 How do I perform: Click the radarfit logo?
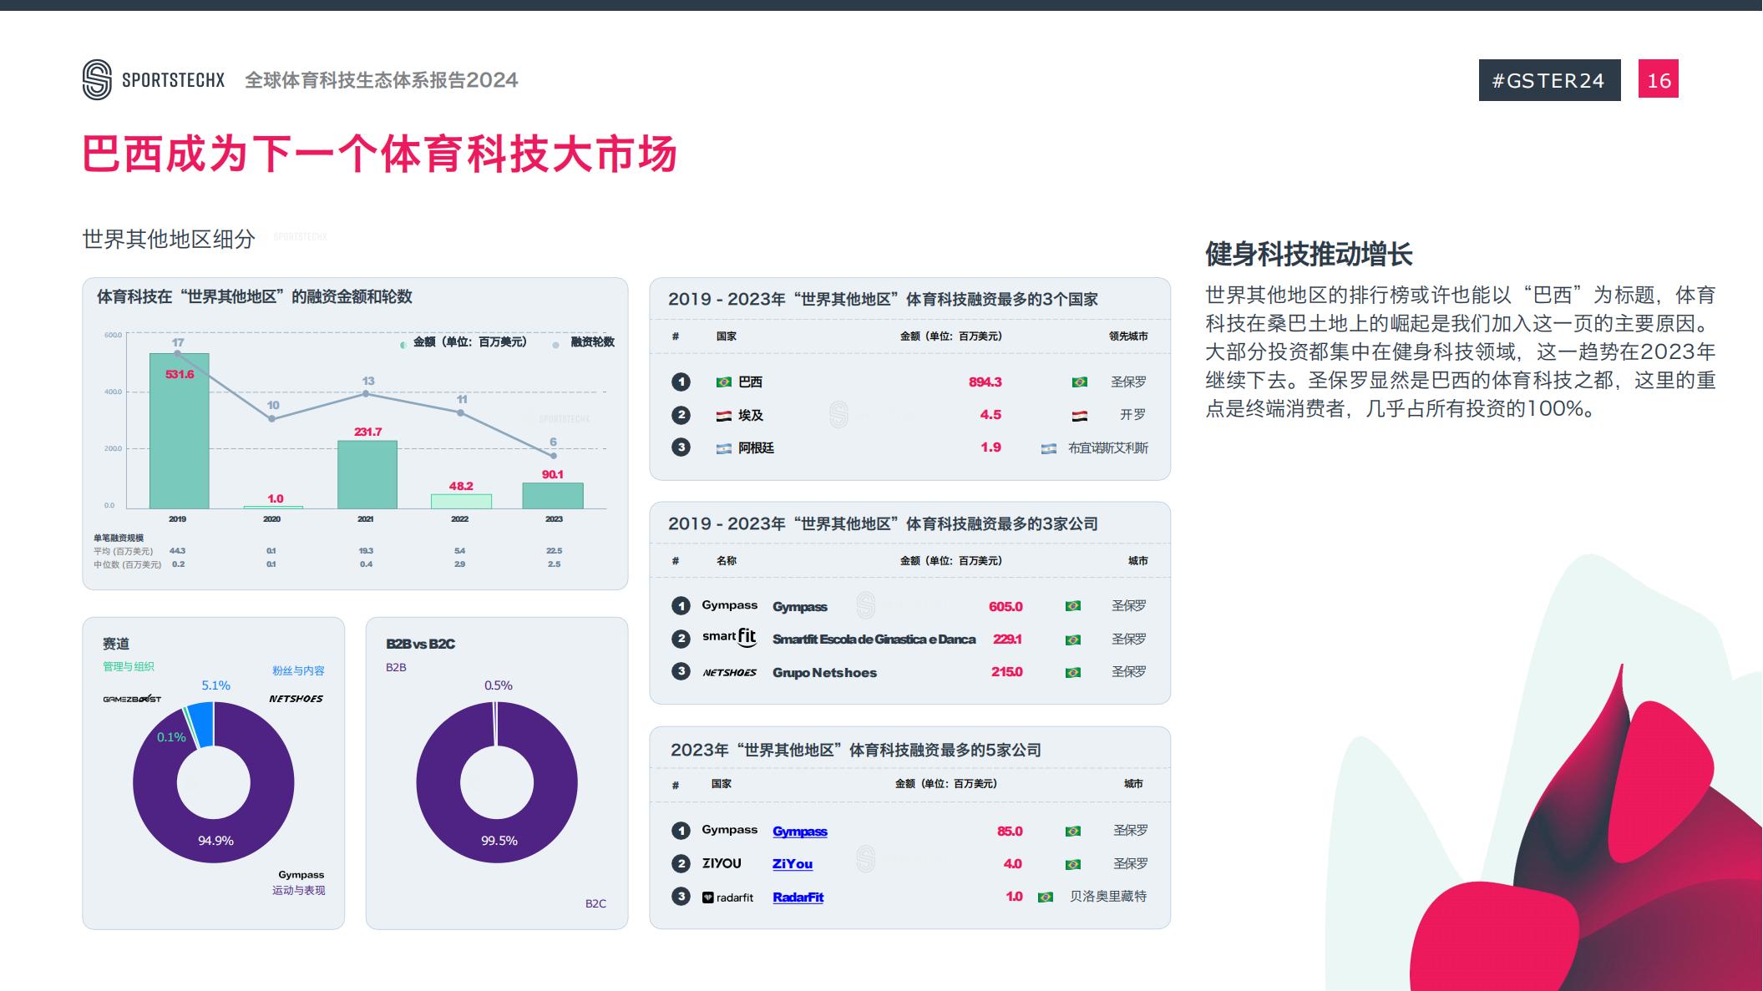pos(727,897)
